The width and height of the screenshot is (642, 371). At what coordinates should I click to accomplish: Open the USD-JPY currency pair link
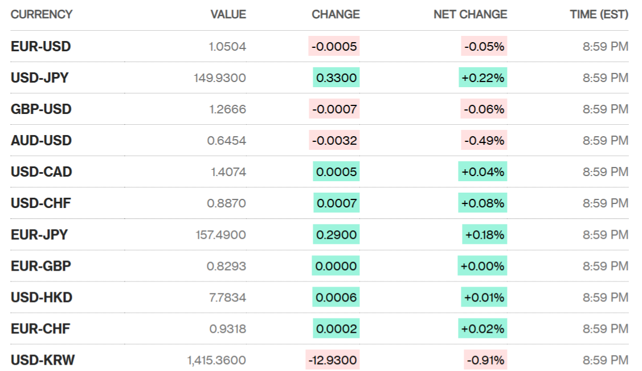(39, 78)
